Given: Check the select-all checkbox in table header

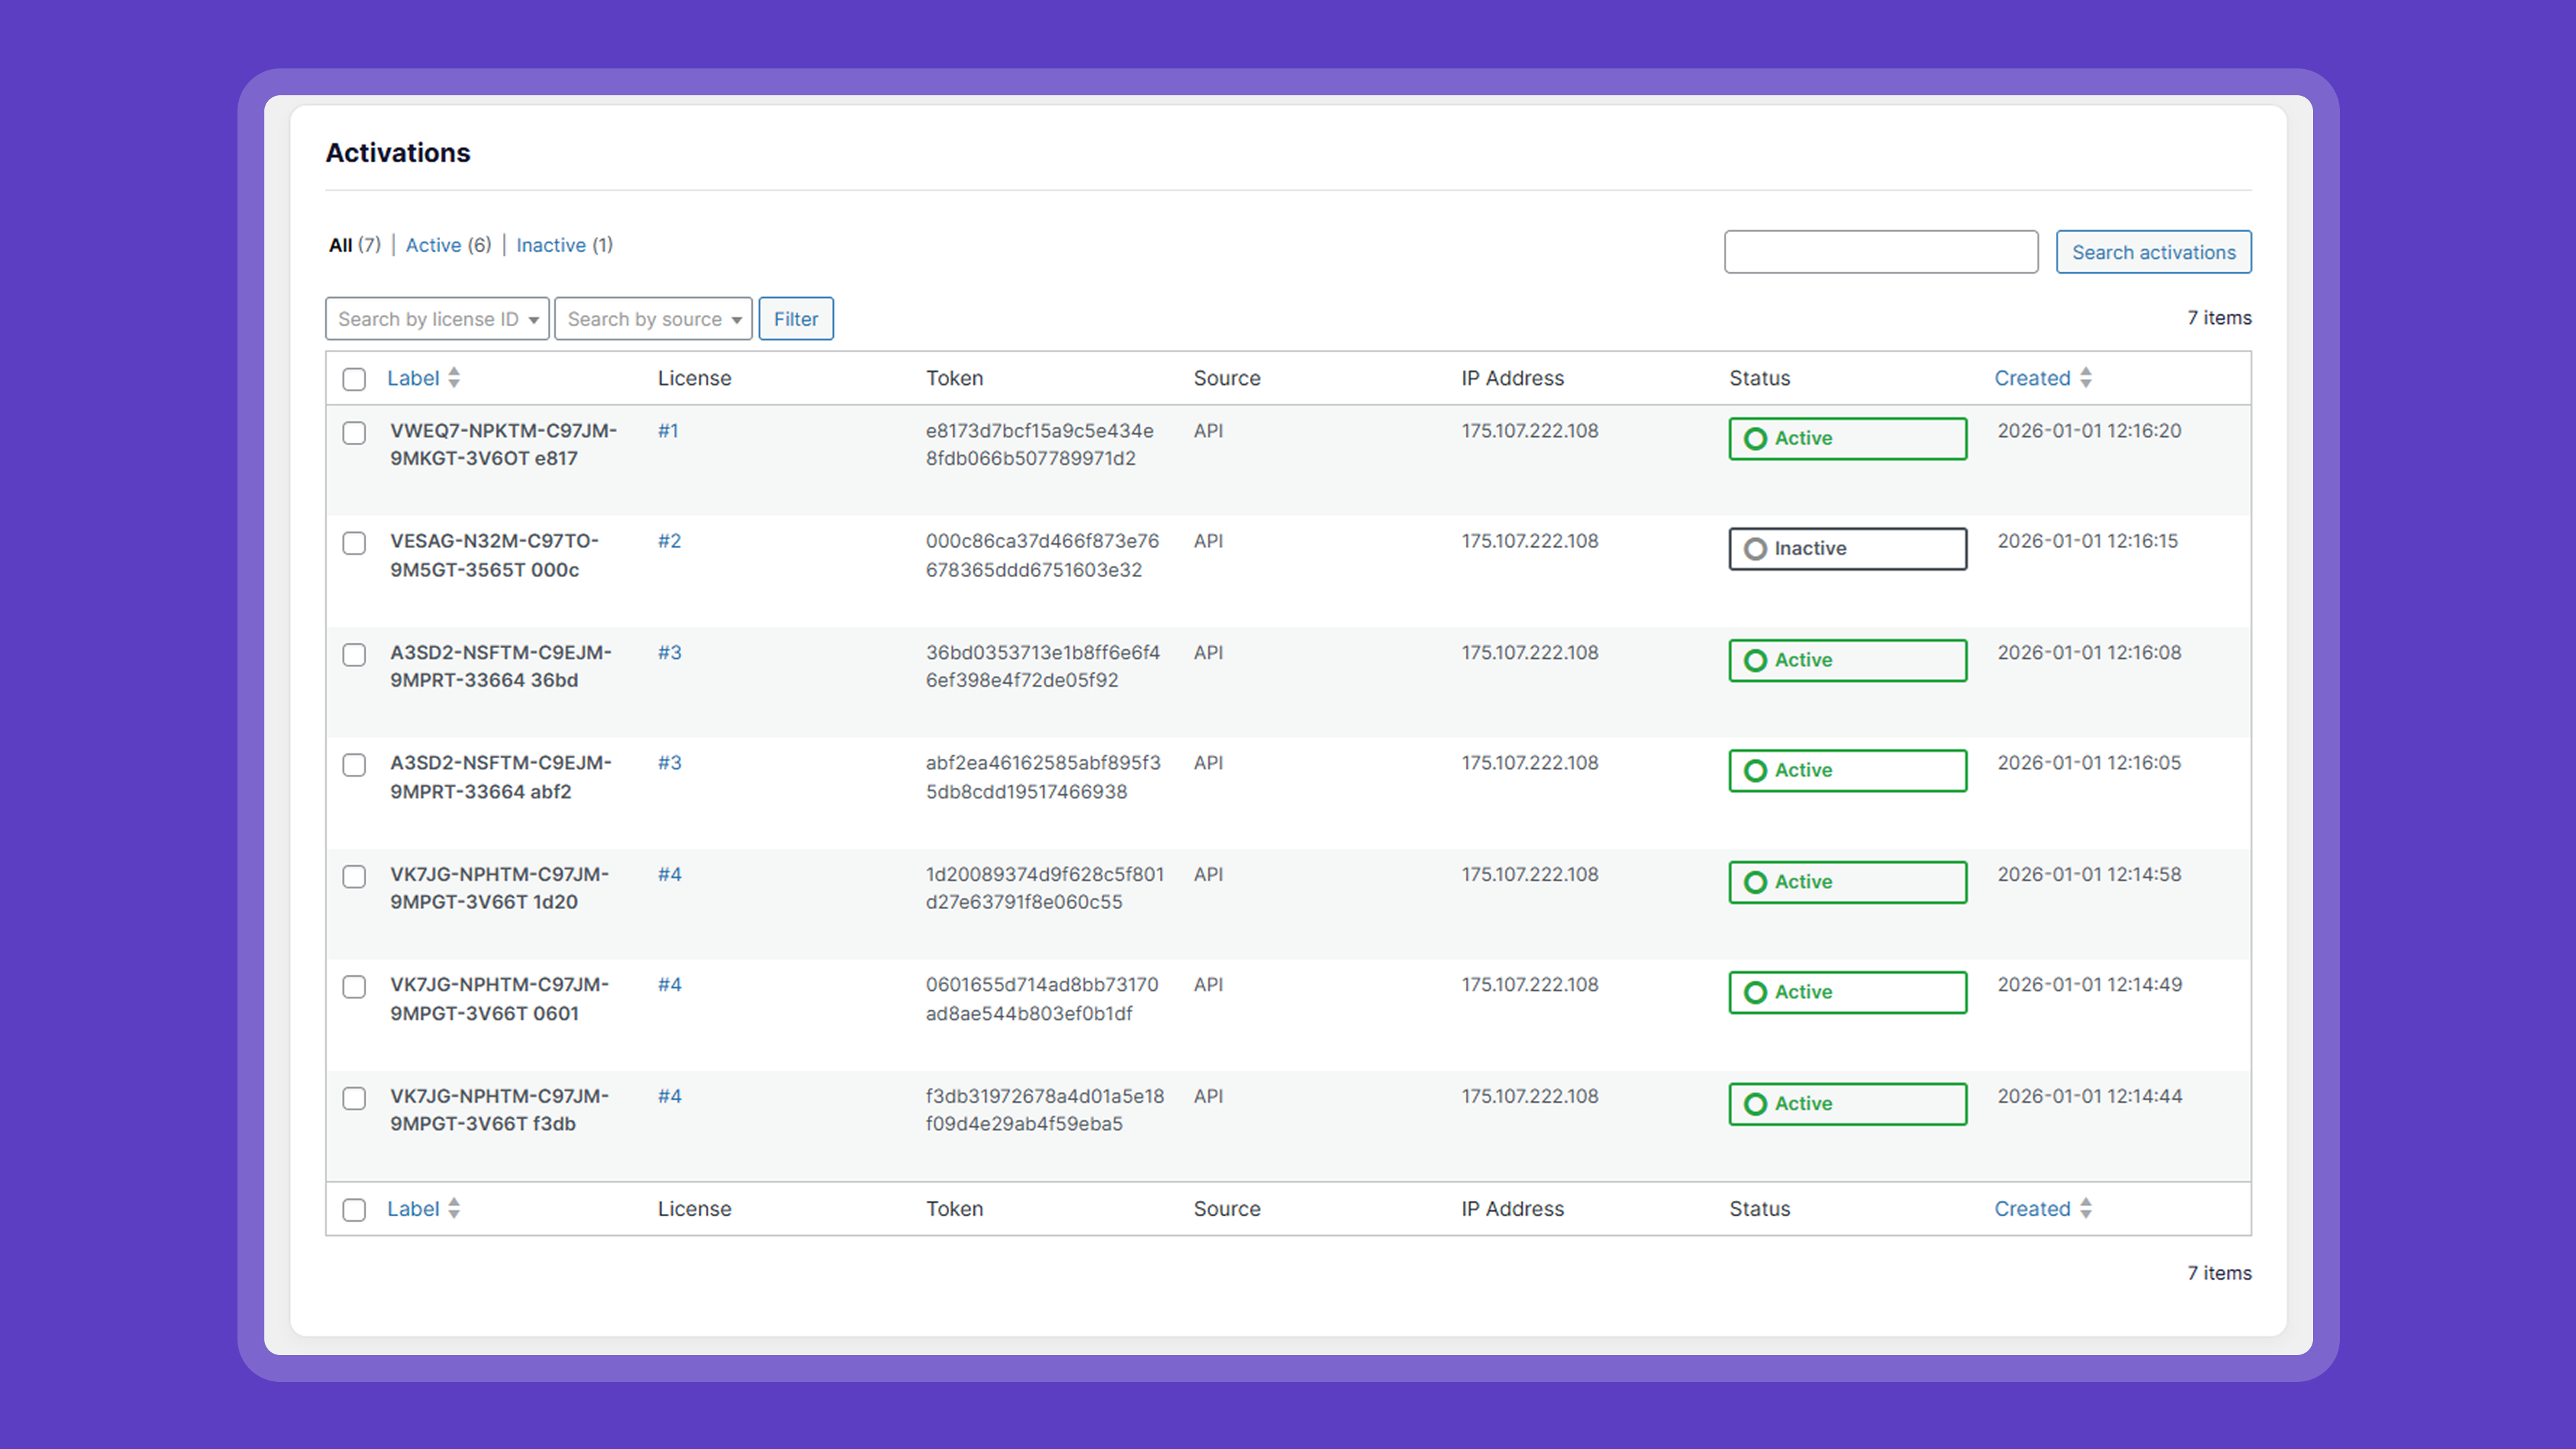Looking at the screenshot, I should [x=354, y=379].
